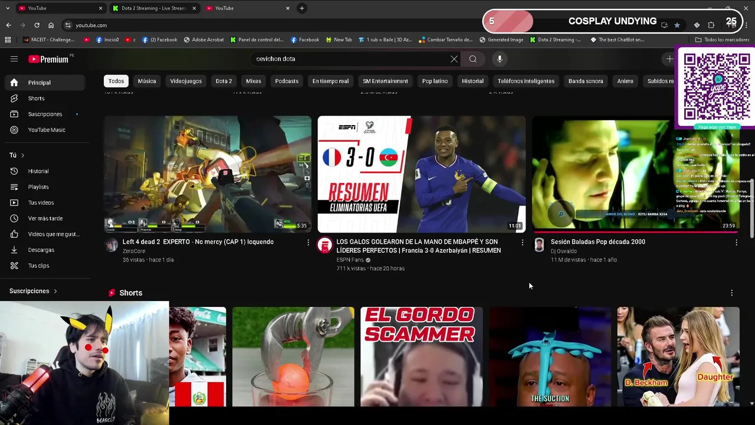This screenshot has height=425, width=755.
Task: Expand the Tú section chevron
Action: pyautogui.click(x=22, y=155)
